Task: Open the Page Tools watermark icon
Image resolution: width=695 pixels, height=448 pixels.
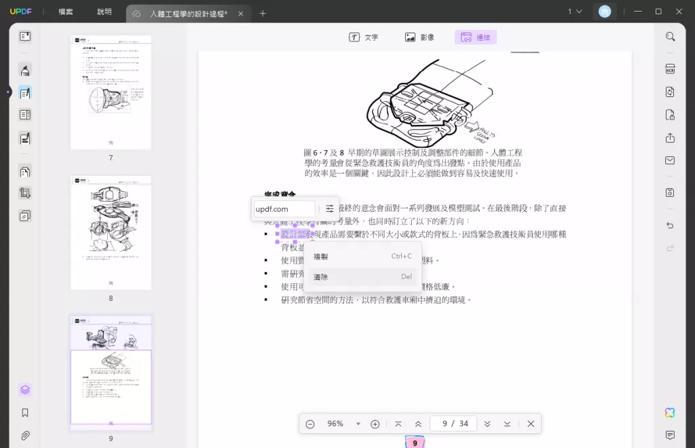Action: (25, 217)
